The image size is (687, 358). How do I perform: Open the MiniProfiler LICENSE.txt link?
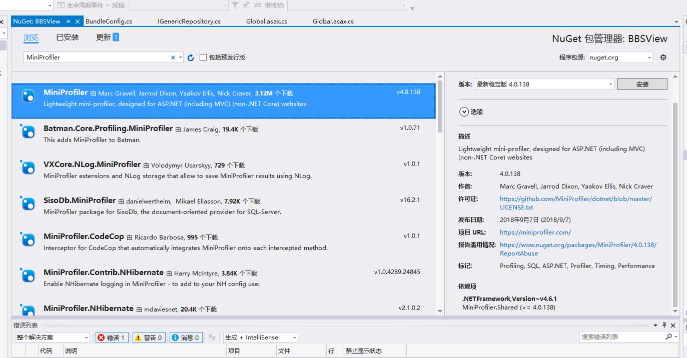[x=576, y=203]
